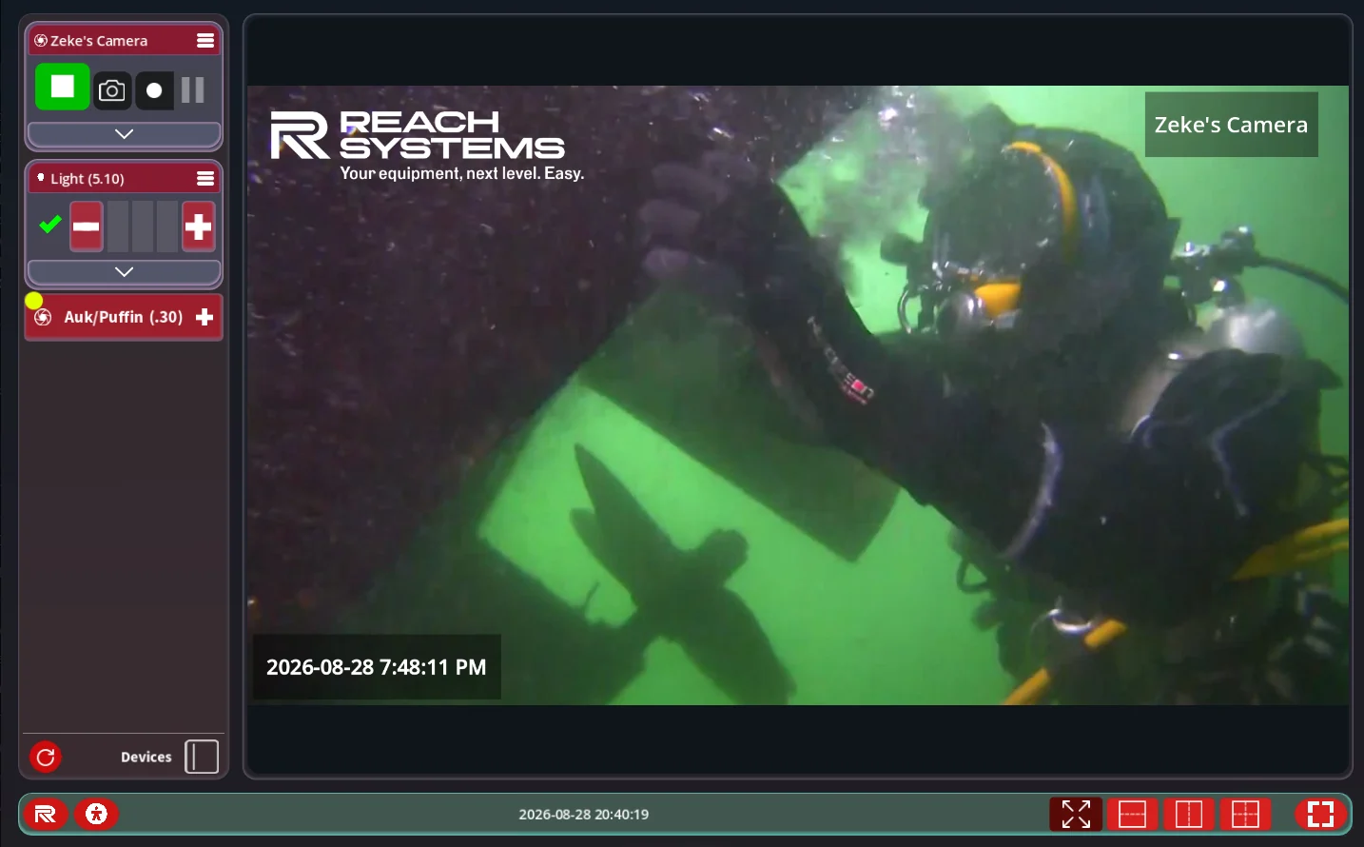Open the Zeke's Camera hamburger menu
This screenshot has height=847, width=1364.
click(x=205, y=41)
